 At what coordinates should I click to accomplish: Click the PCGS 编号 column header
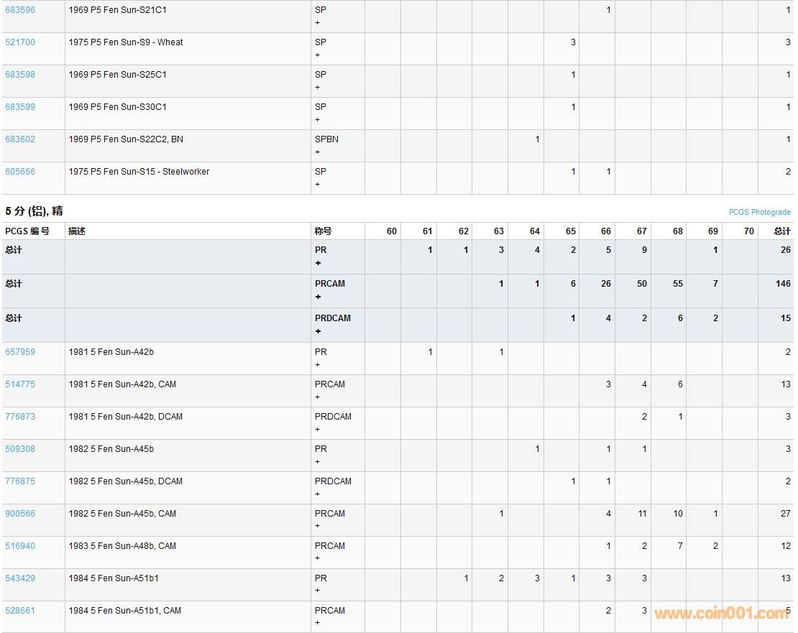point(27,231)
